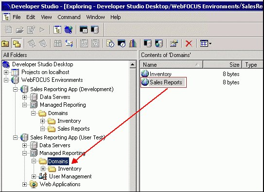
Task: Click the Explorer tree toolbar icon
Action: [57, 30]
